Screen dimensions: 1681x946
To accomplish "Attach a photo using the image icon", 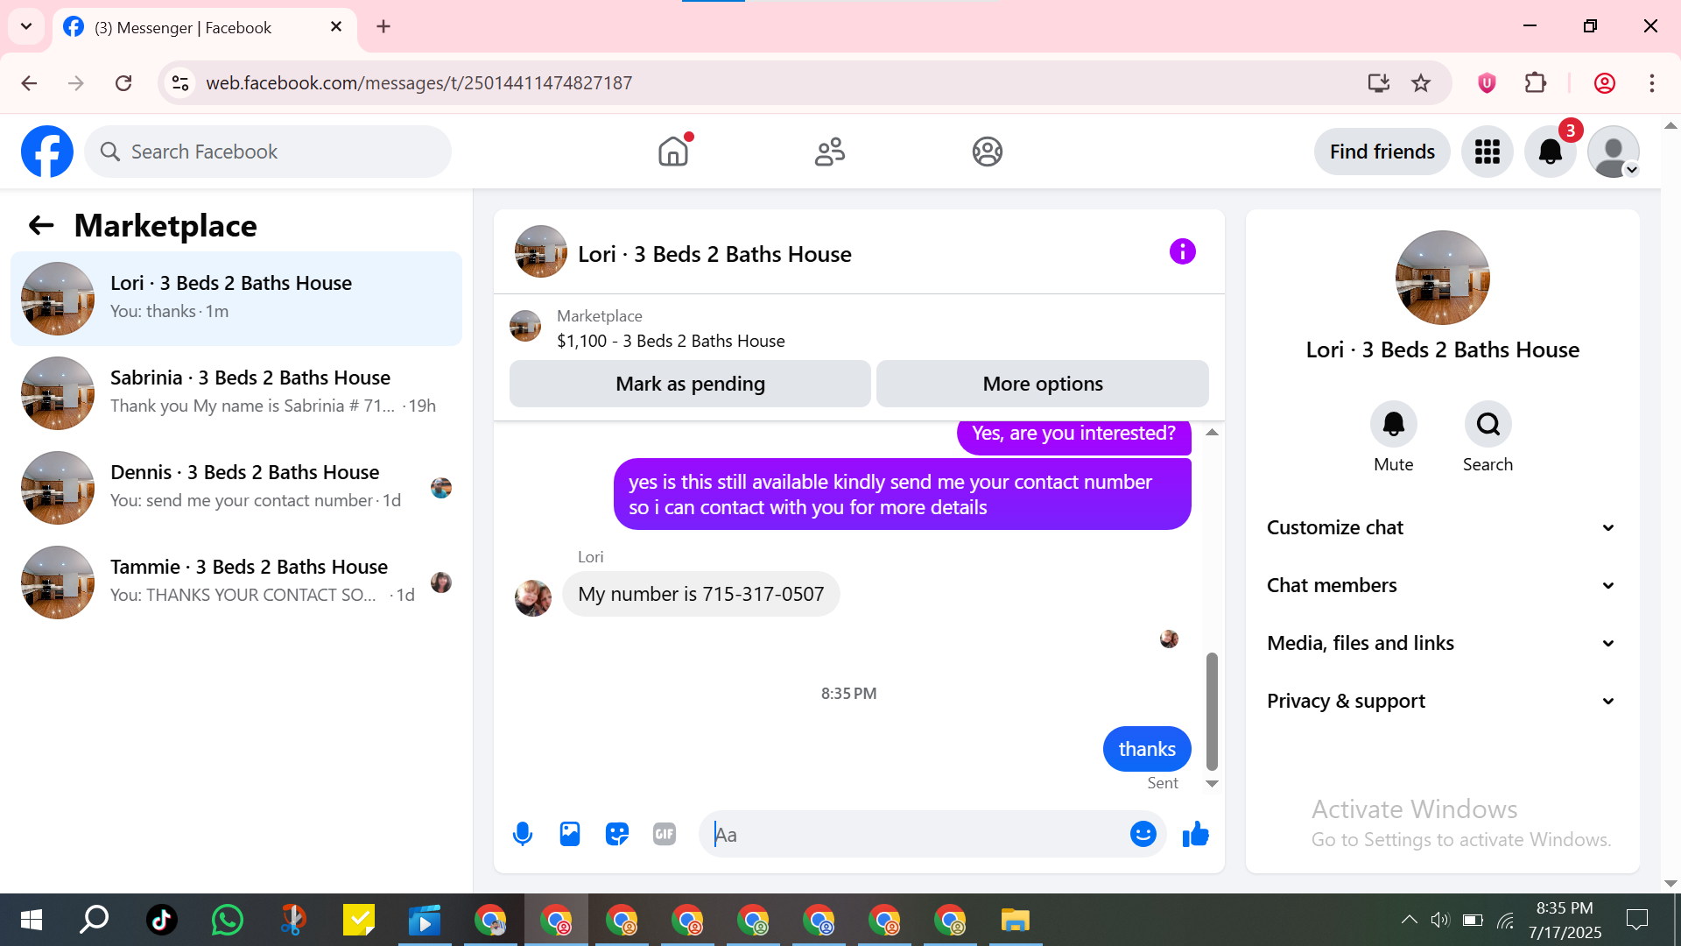I will coord(570,834).
